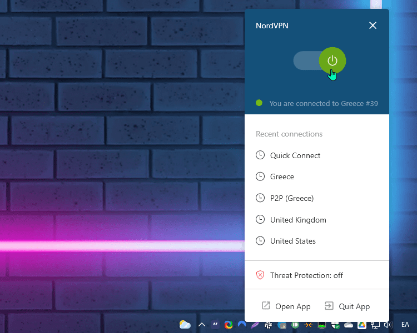Open OneDrive cloud tray icon
The image size is (417, 333).
pyautogui.click(x=349, y=325)
